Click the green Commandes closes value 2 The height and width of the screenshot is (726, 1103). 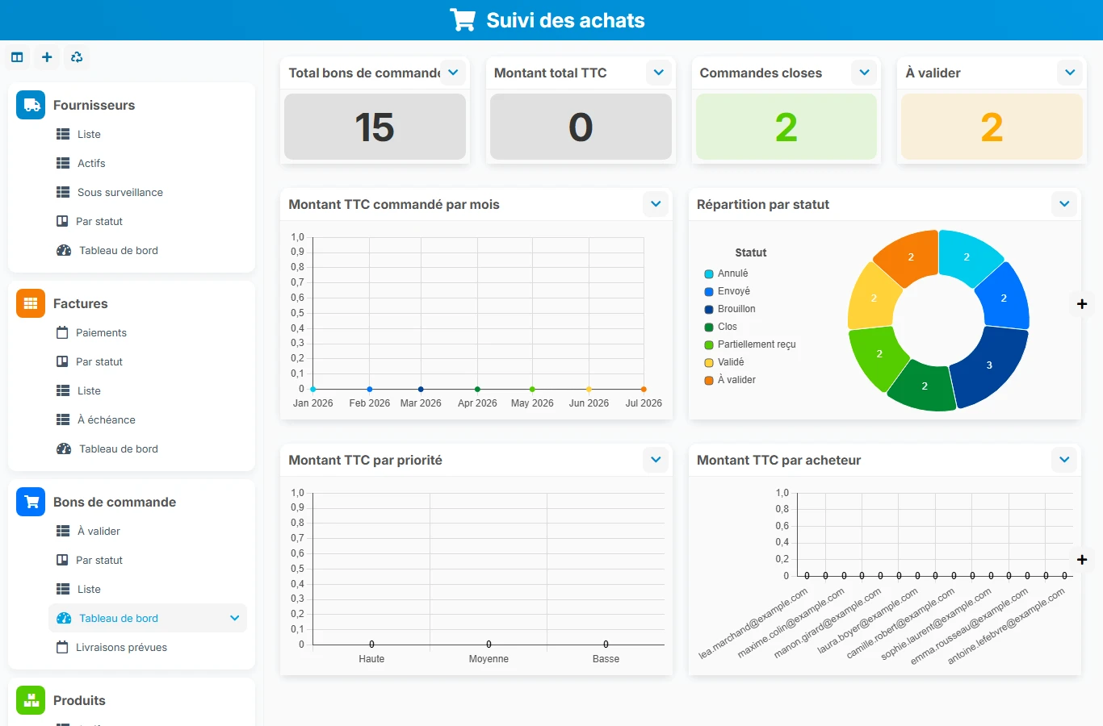(786, 127)
